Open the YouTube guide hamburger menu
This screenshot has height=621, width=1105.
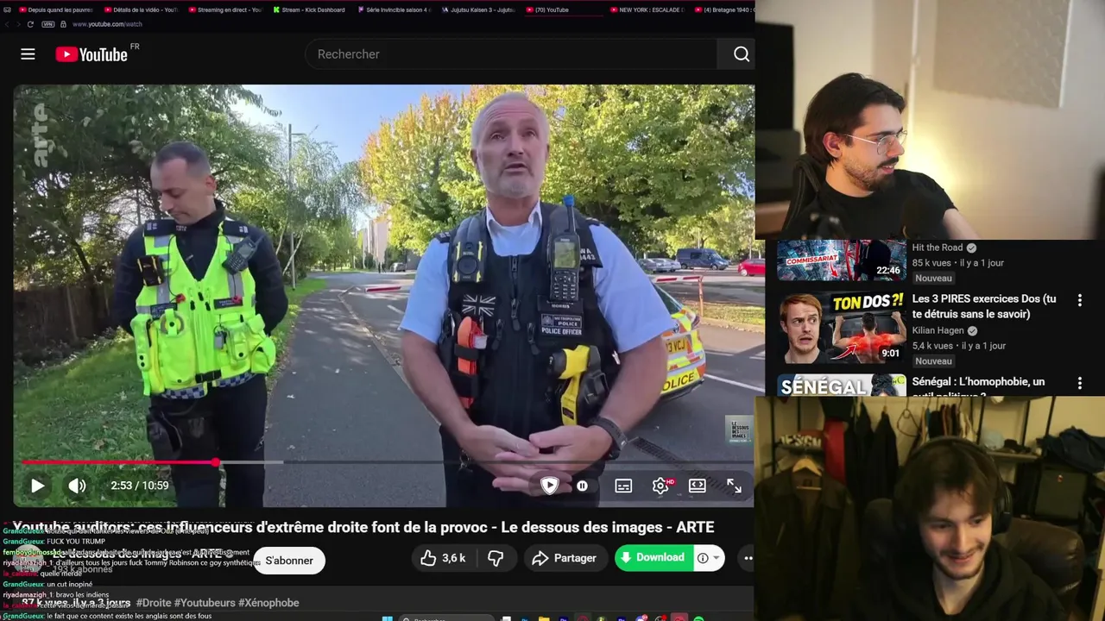(x=28, y=54)
